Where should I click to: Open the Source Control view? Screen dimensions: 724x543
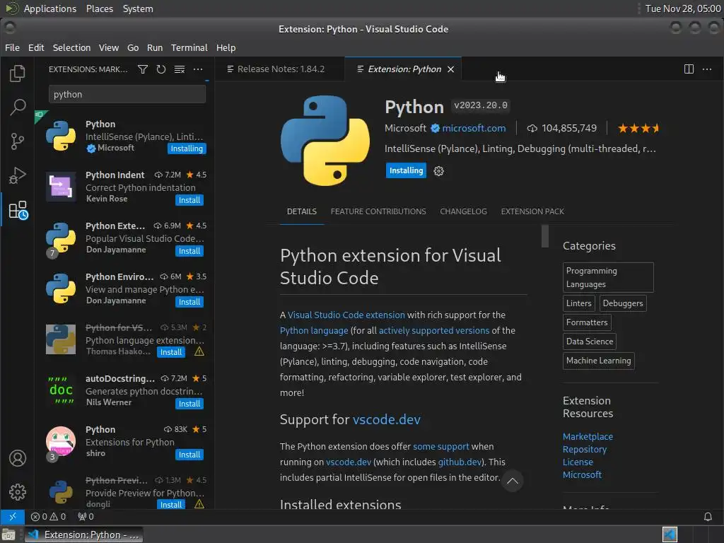(18, 141)
